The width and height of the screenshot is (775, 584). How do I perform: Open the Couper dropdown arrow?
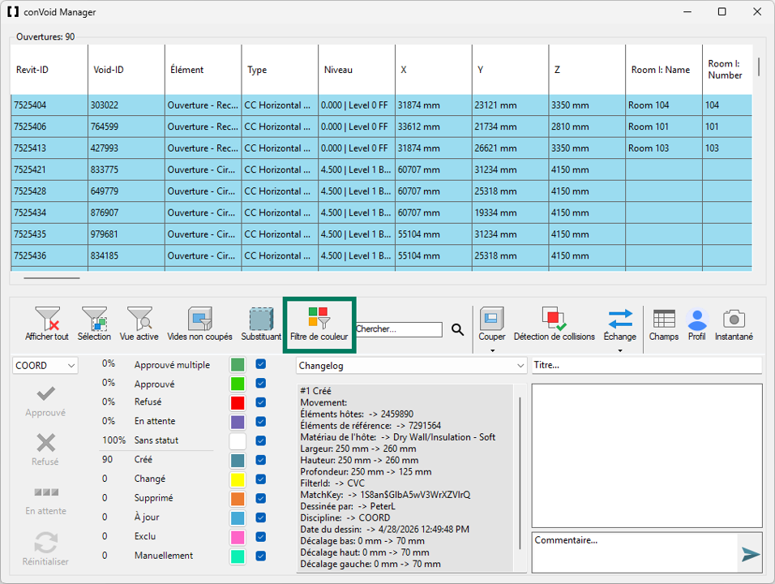(492, 350)
